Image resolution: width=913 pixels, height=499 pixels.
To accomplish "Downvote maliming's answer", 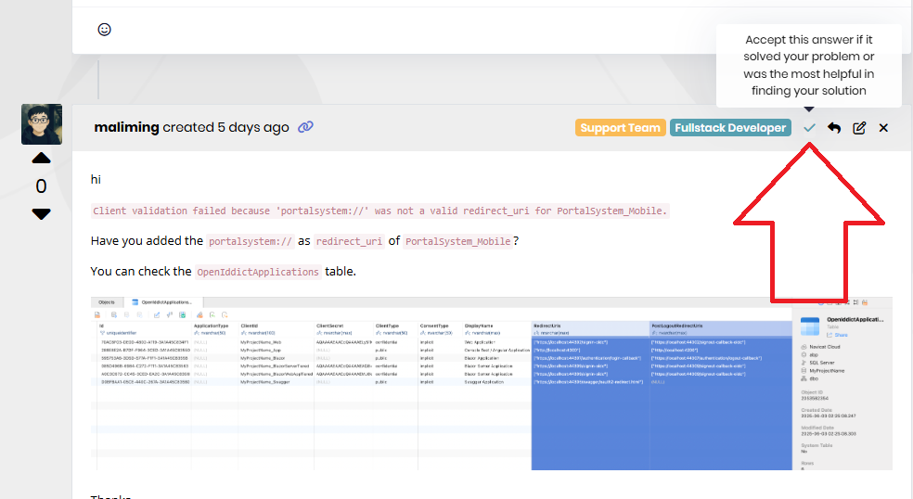I will tap(41, 214).
